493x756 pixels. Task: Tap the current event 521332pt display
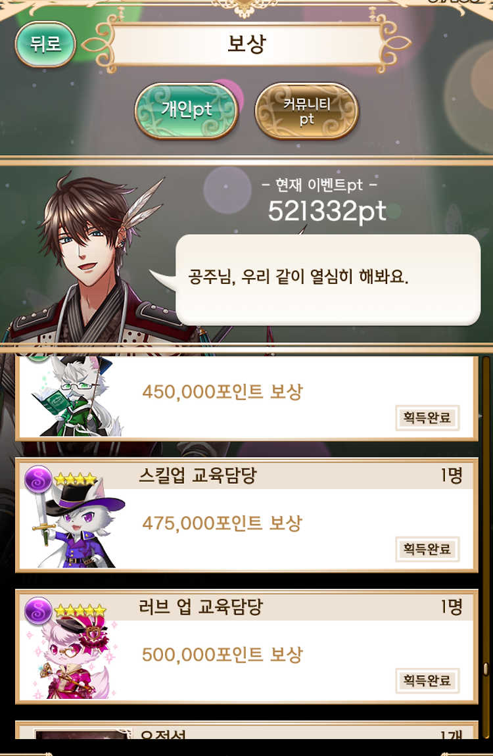click(327, 211)
